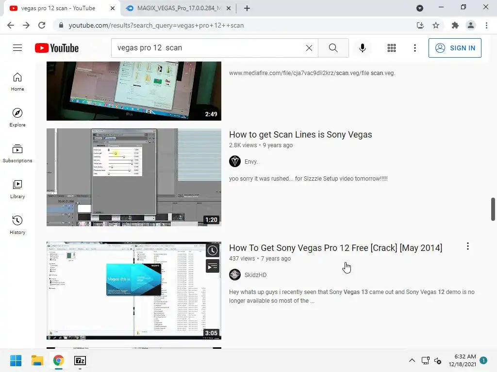Open notification center badge
Screen dimensions: 497x372
click(x=483, y=360)
